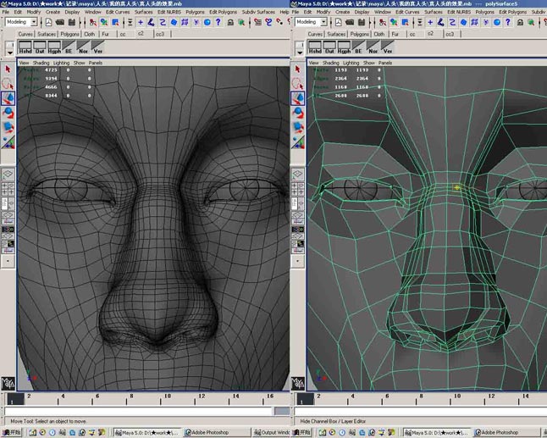
Task: Click New Scene icon in left Maya window
Action: pos(48,22)
